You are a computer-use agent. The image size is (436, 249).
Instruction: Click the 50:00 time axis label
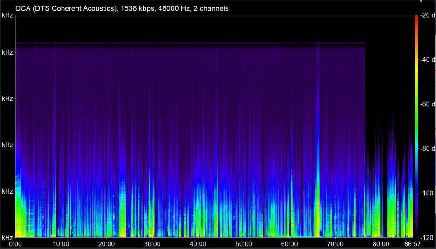tap(244, 244)
